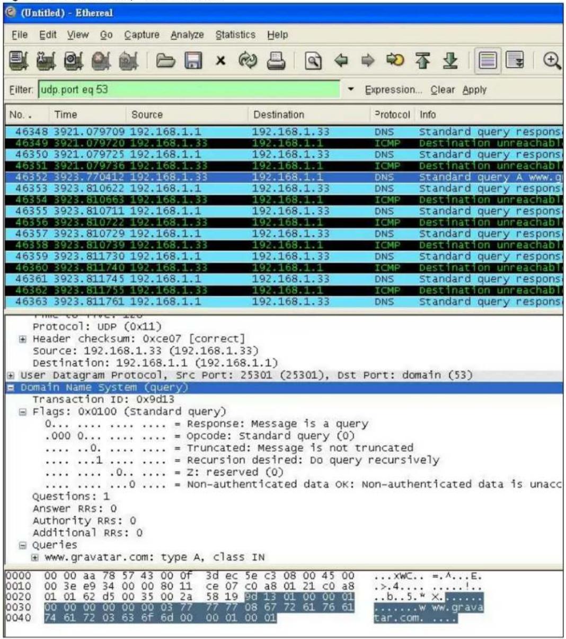The height and width of the screenshot is (639, 566).
Task: Expand www.gravatar.com query entry
Action: 35,557
